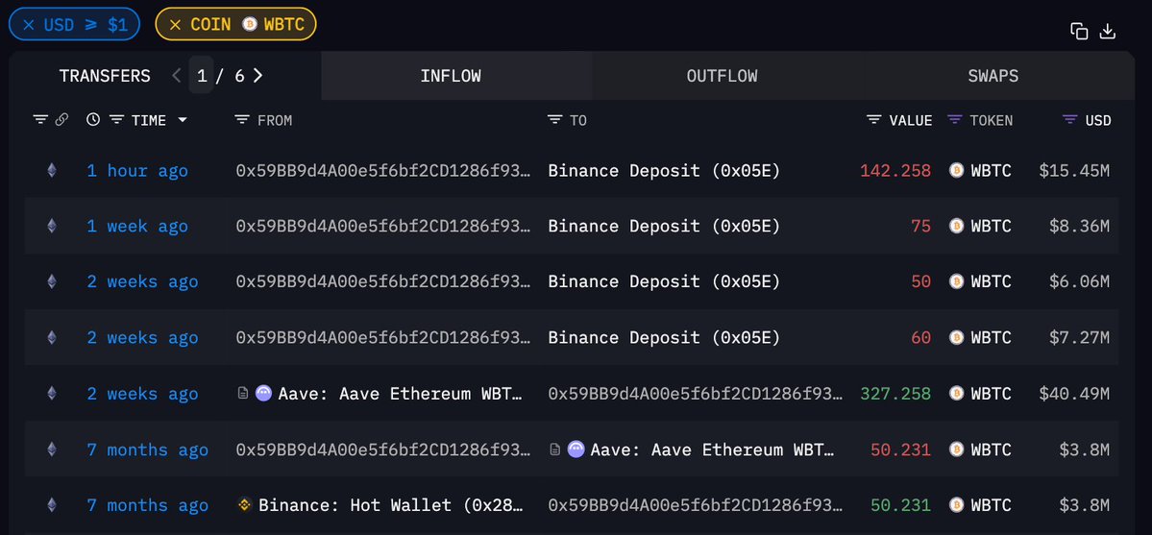
Task: Click the filter icon beside VALUE column
Action: point(873,120)
